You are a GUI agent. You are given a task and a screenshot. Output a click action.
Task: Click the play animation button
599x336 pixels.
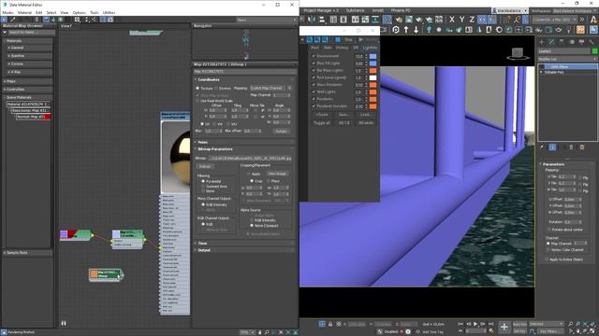[475, 324]
